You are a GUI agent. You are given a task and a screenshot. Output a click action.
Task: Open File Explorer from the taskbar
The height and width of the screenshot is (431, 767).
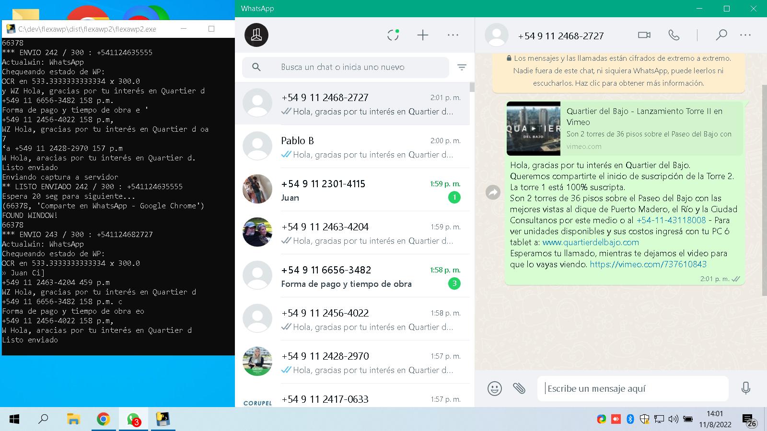coord(73,420)
